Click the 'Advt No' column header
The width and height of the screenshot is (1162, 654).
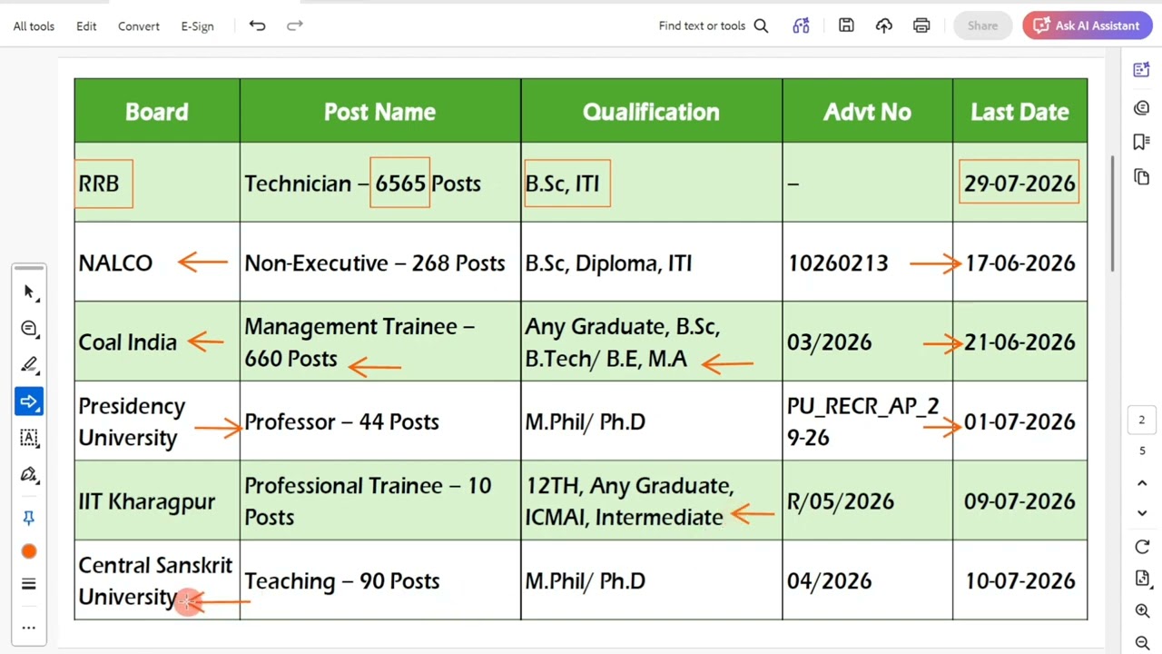click(x=867, y=111)
